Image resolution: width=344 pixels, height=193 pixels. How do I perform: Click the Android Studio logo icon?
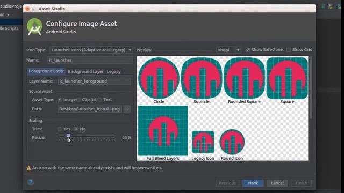[x=34, y=27]
